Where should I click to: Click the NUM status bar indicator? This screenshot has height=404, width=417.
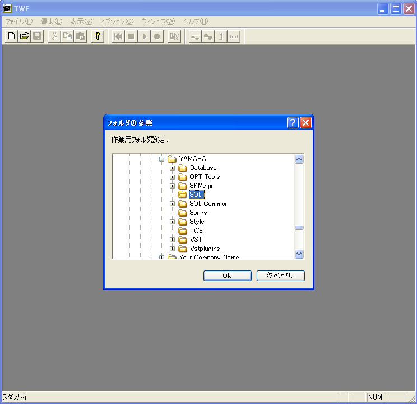375,397
